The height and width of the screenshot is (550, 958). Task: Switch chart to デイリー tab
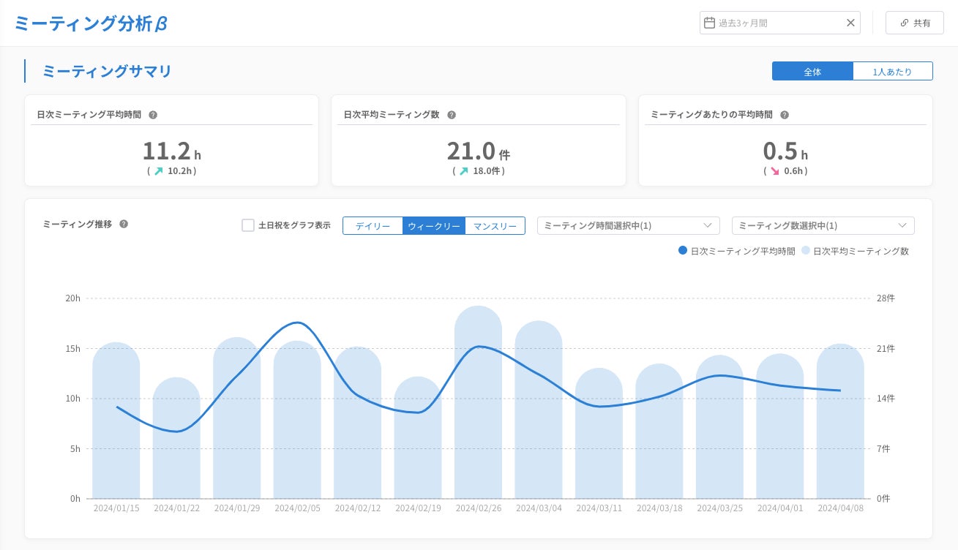tap(373, 226)
